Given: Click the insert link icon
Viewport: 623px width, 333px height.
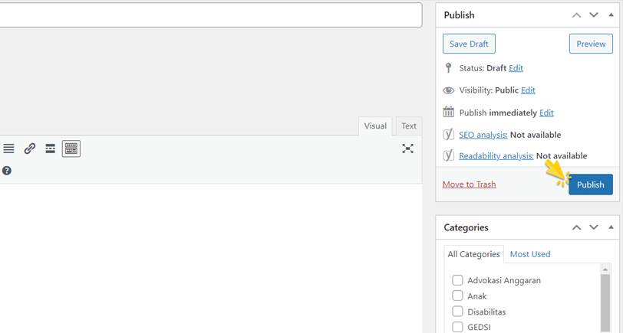Looking at the screenshot, I should 30,149.
